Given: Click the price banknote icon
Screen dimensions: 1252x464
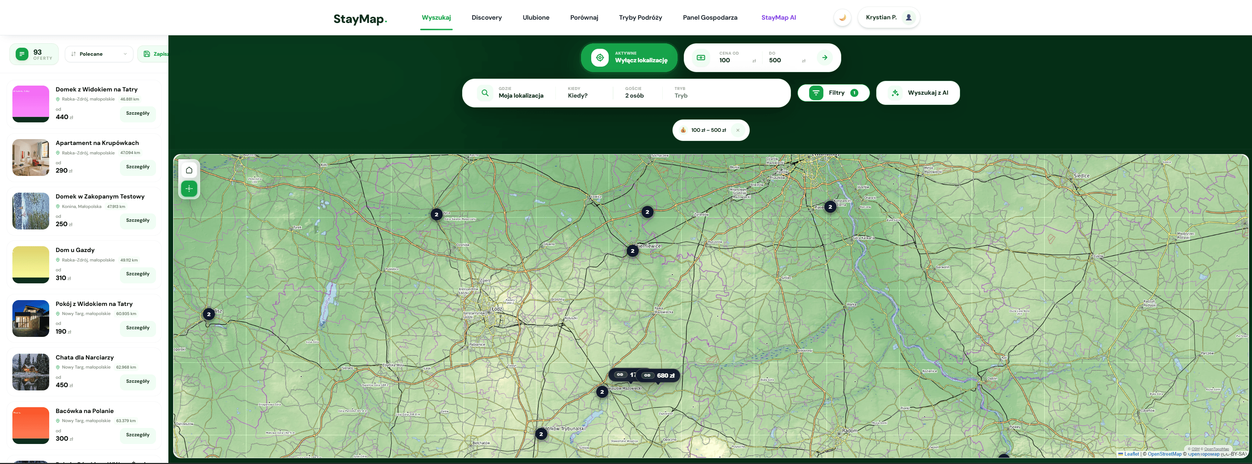Looking at the screenshot, I should coord(701,57).
